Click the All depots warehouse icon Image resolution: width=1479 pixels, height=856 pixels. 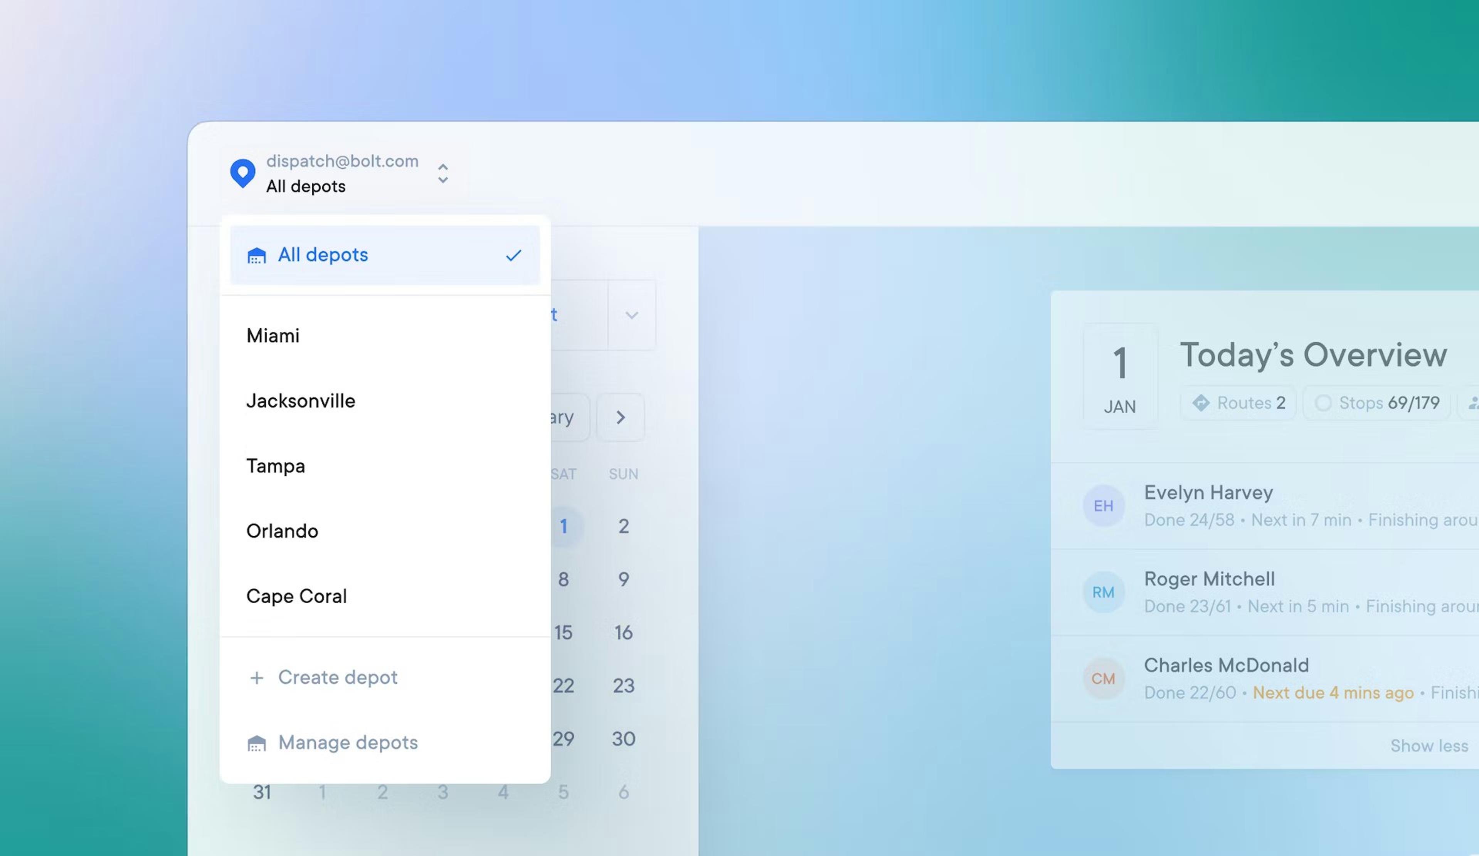(256, 256)
